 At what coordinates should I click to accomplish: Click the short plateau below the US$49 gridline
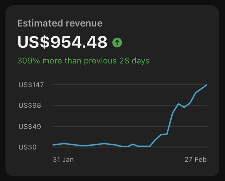pyautogui.click(x=164, y=134)
